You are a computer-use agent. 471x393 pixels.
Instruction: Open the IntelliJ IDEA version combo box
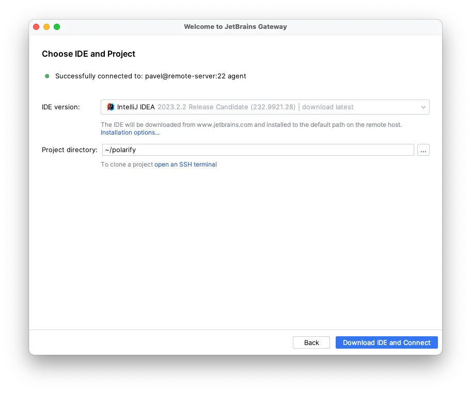[x=258, y=107]
